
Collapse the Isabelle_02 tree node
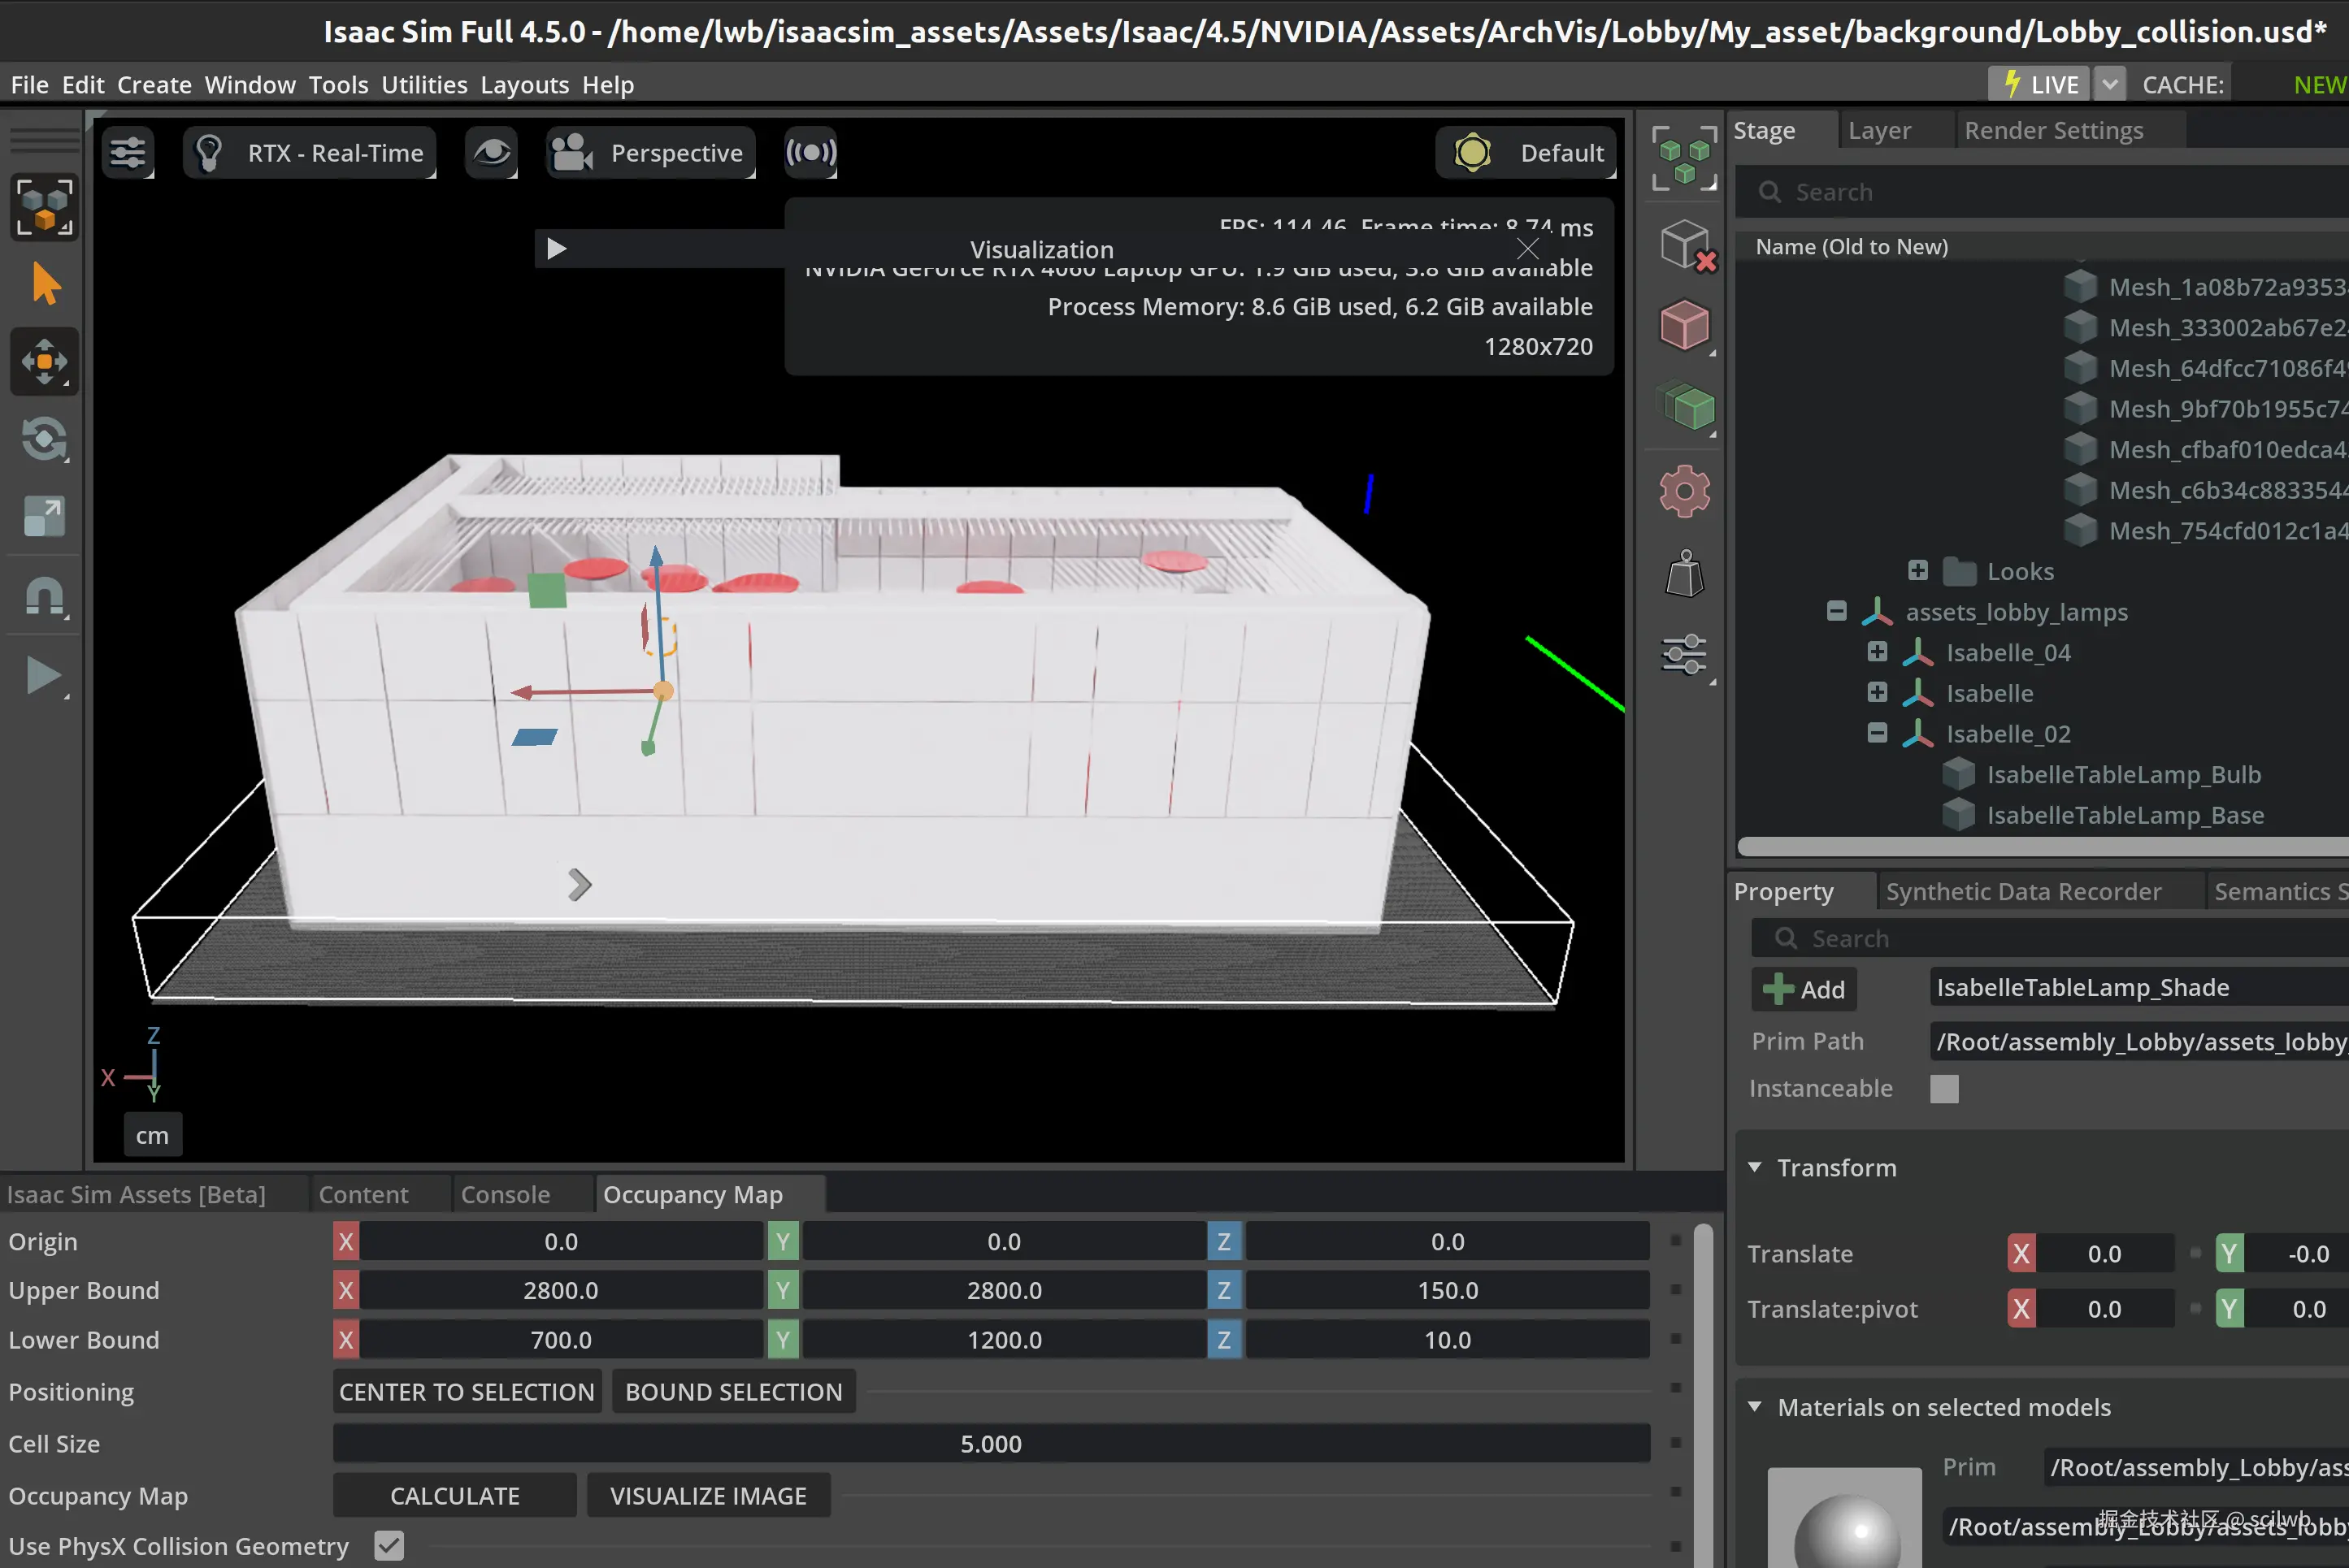click(1877, 734)
